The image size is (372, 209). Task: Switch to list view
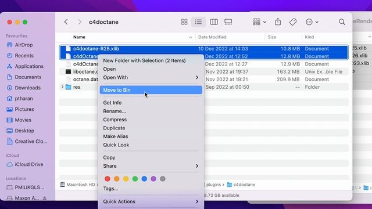[x=198, y=22]
